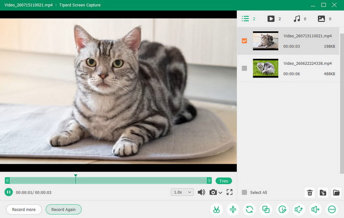Open the output folder
The width and height of the screenshot is (344, 218).
[x=336, y=193]
